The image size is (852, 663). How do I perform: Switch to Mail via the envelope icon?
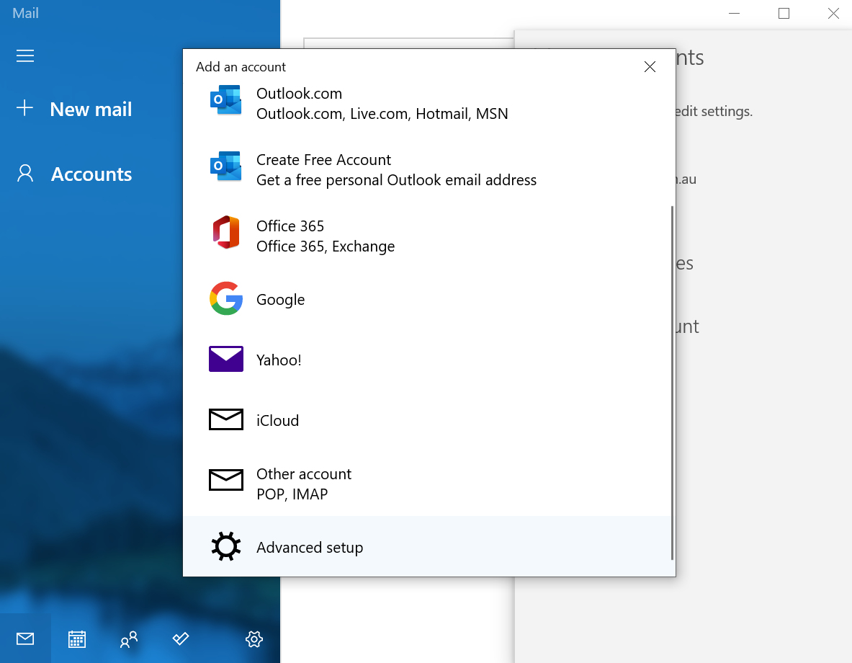click(25, 638)
